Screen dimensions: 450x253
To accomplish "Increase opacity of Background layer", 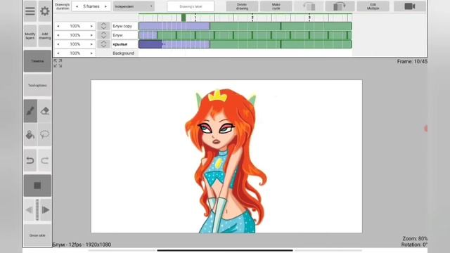I will [x=91, y=53].
